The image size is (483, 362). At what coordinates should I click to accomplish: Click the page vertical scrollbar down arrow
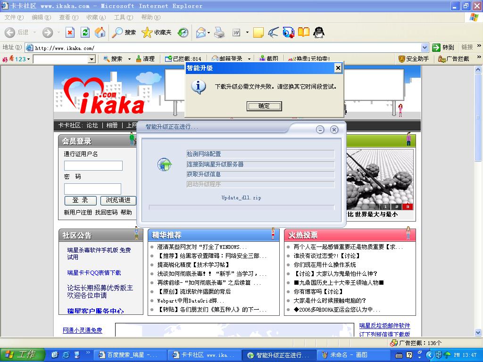pos(478,332)
